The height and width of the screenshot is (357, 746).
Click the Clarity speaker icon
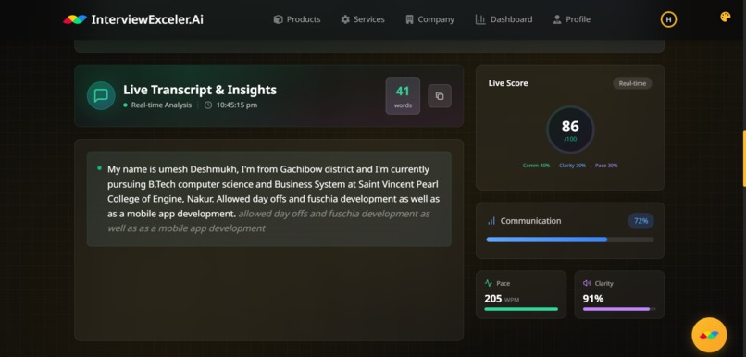587,283
